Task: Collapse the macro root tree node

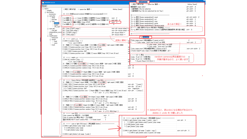Action: [43, 9]
